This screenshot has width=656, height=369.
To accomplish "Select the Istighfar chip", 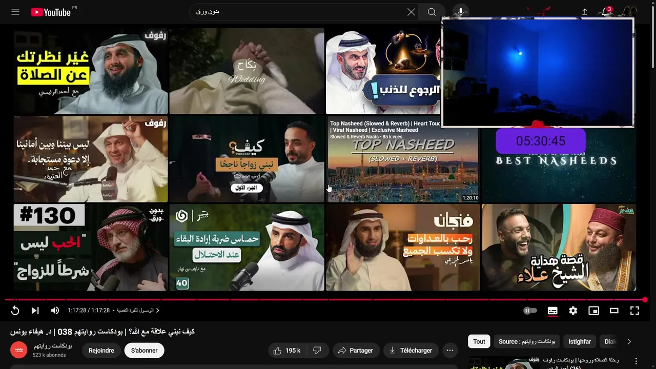I will 580,342.
